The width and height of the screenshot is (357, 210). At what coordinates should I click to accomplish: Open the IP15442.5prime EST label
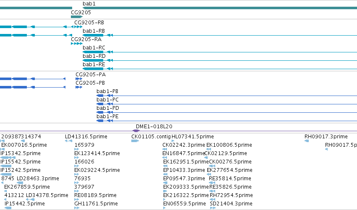[25, 204]
